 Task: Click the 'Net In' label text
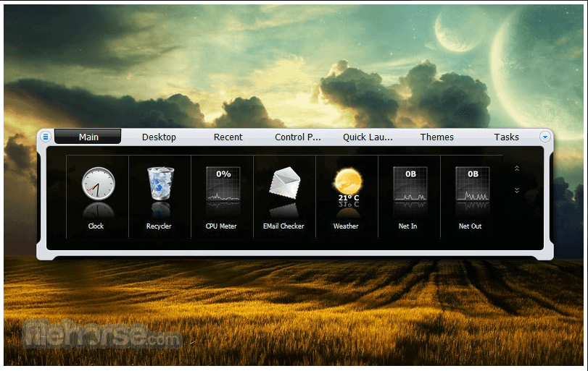click(x=407, y=226)
